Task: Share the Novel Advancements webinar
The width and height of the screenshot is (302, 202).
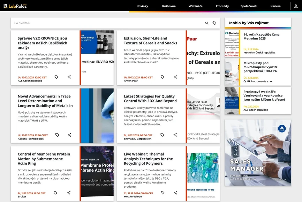Action: point(69,135)
